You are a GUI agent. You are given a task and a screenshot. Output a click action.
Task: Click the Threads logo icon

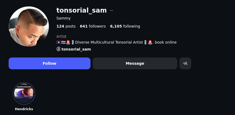(x=58, y=49)
